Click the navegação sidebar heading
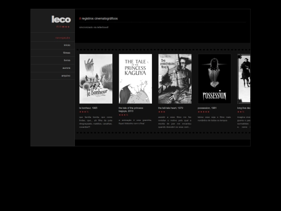The height and width of the screenshot is (211, 281). [63, 38]
